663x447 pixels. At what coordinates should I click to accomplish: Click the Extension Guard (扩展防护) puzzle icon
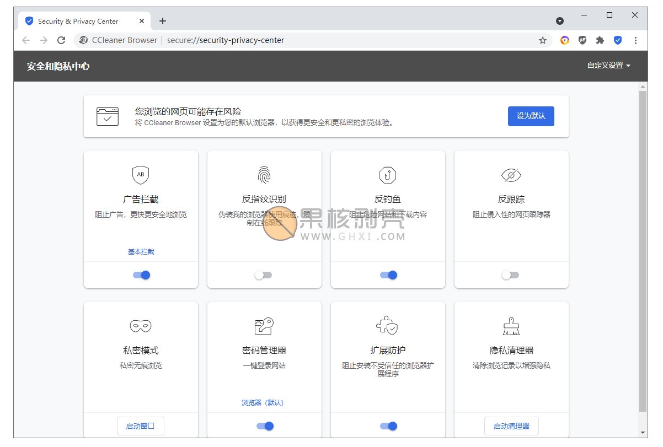388,326
